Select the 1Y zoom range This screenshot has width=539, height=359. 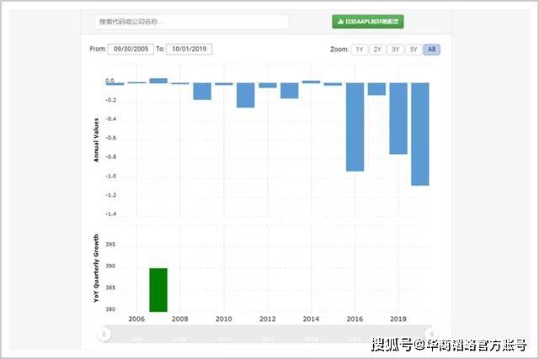360,50
